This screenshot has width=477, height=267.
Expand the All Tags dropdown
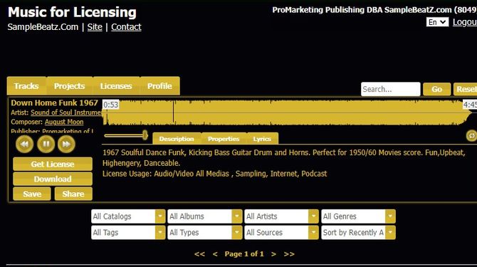coord(128,233)
